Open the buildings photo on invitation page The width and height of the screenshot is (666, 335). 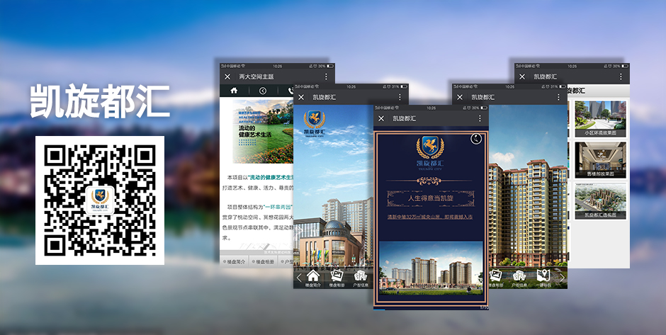click(430, 268)
